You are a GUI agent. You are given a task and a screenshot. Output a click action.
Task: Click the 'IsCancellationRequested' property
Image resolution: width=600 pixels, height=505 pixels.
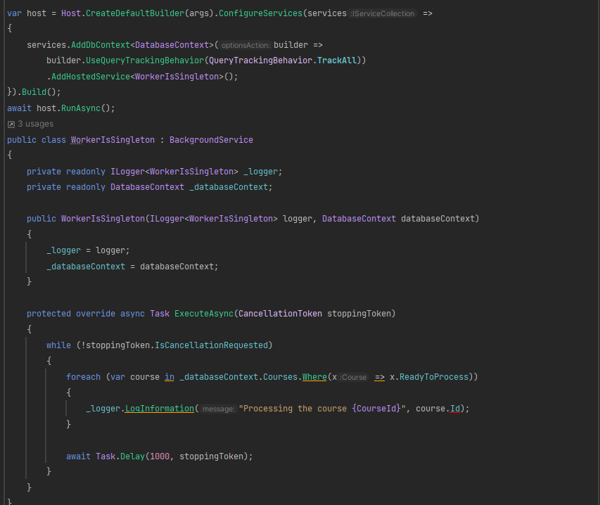[211, 345]
